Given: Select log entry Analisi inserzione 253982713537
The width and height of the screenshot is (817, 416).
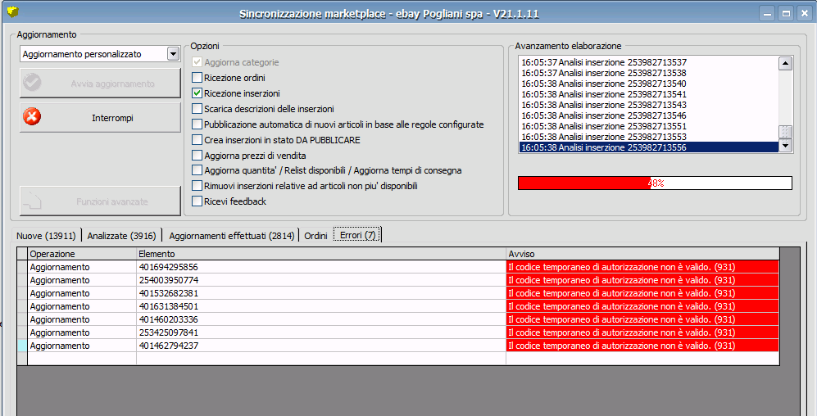Looking at the screenshot, I should tap(649, 62).
